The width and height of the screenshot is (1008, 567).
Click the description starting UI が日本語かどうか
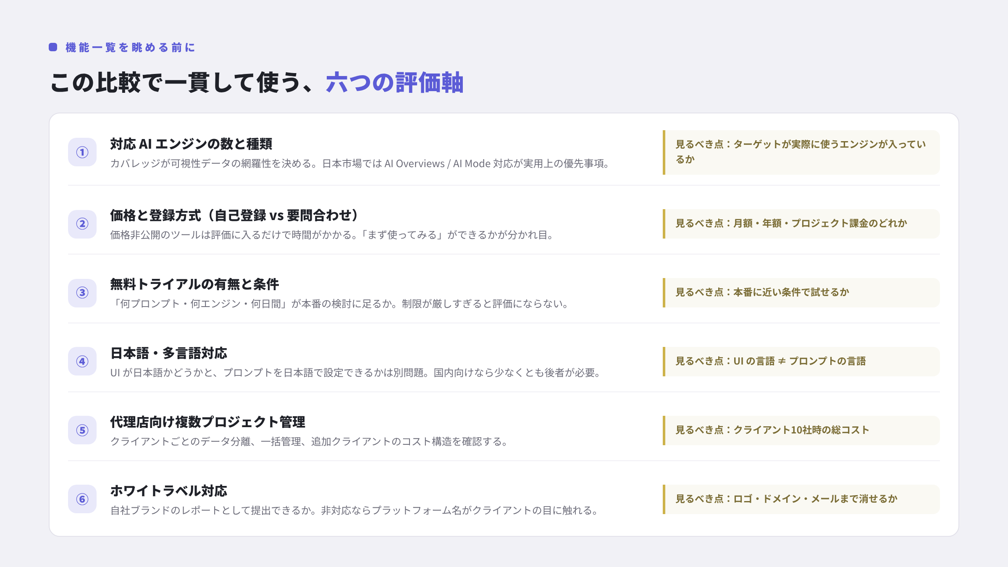[356, 373]
